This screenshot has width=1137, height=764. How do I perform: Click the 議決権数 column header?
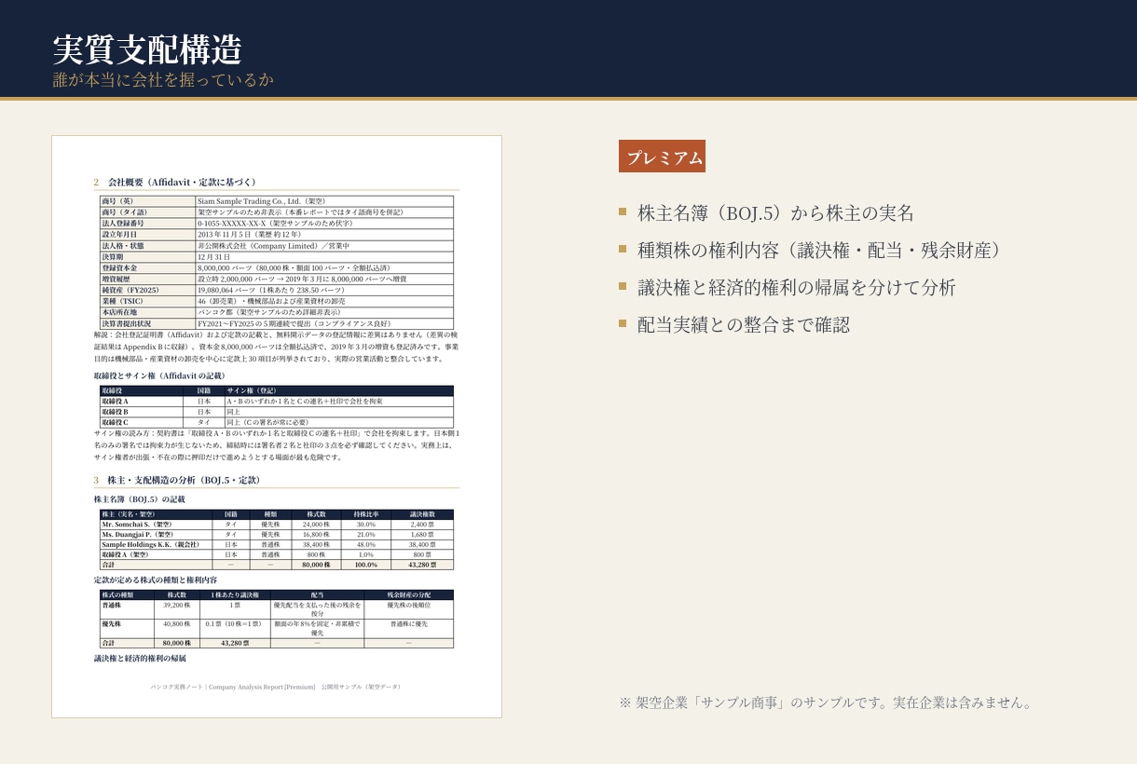tap(422, 514)
